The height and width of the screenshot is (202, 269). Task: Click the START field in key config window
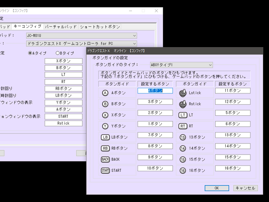63,117
